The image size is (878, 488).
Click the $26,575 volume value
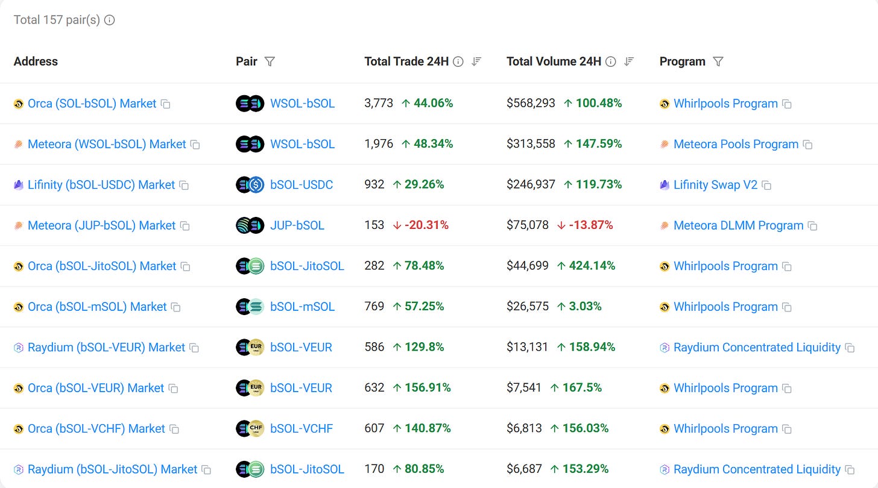click(528, 307)
